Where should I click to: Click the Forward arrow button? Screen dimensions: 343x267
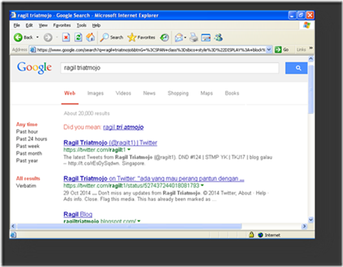[48, 38]
